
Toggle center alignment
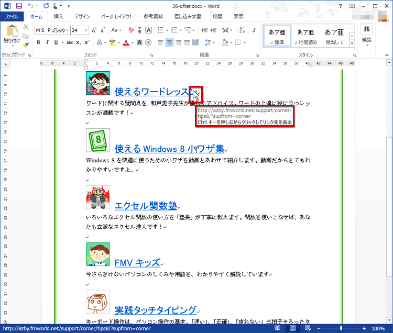[169, 42]
